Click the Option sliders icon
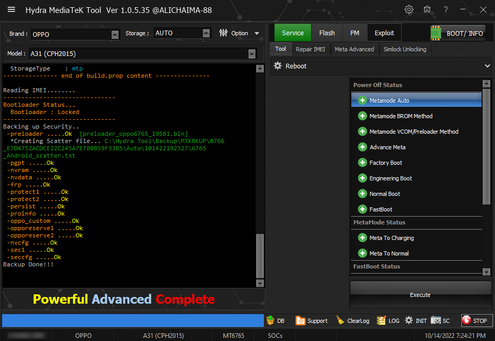Screen dimensions: 495x341 click(223, 33)
